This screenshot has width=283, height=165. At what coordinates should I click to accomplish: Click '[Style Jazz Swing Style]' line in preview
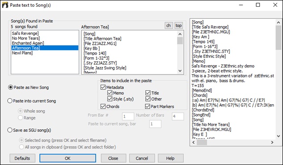click(105, 68)
